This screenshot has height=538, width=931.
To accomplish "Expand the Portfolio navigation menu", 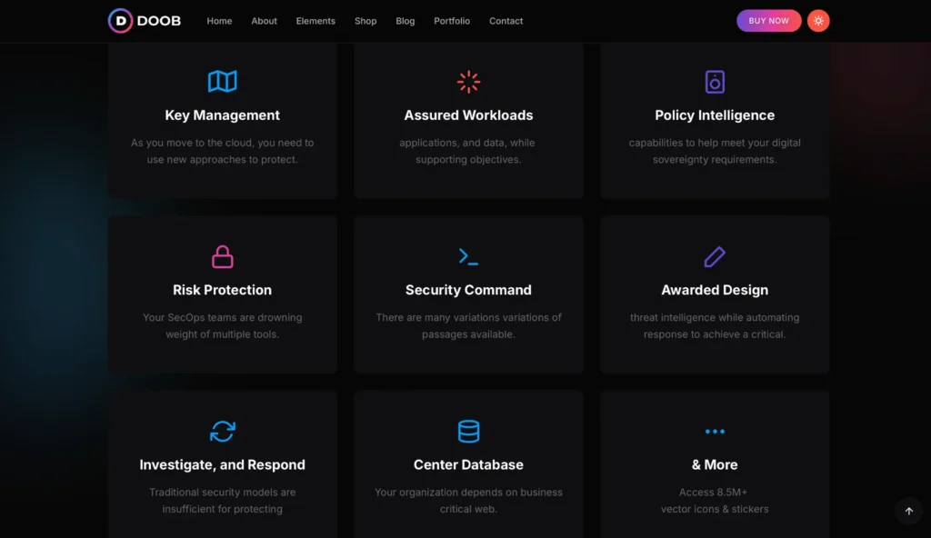I will click(452, 21).
